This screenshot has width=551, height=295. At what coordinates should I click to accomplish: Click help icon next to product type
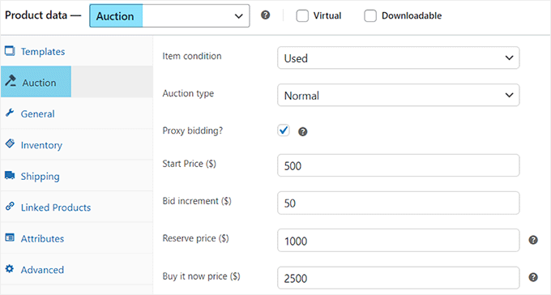tap(266, 15)
